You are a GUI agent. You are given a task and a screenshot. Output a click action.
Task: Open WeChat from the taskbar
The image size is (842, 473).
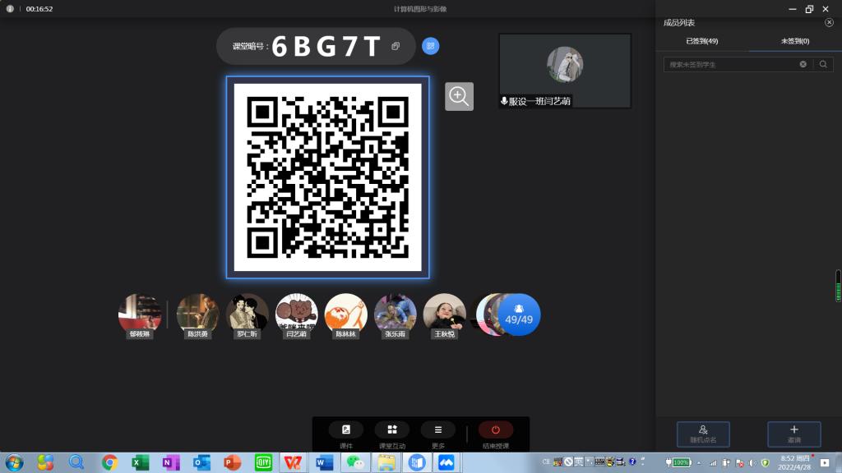[x=354, y=462]
